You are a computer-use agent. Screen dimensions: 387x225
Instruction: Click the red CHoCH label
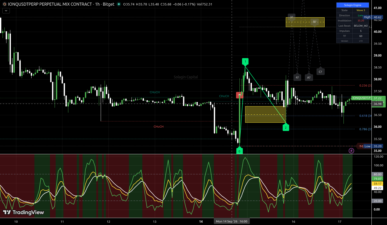tap(158, 127)
